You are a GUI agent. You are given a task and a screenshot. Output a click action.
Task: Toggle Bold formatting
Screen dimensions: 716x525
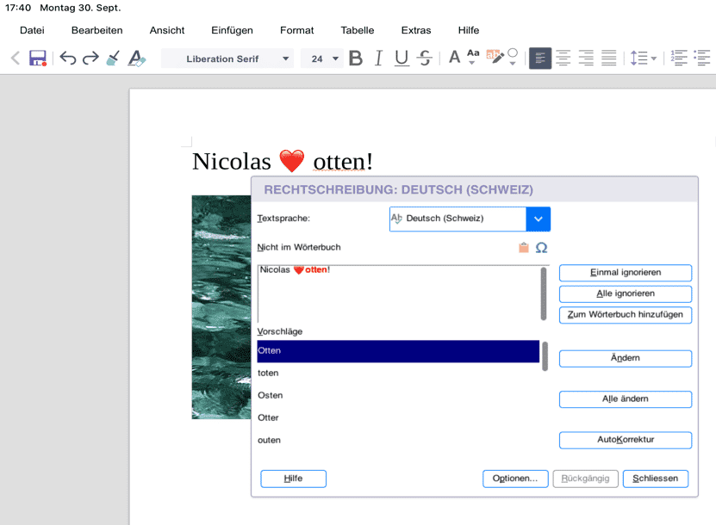(355, 59)
